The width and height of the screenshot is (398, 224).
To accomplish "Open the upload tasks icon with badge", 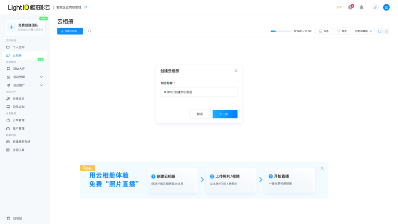I will click(350, 7).
